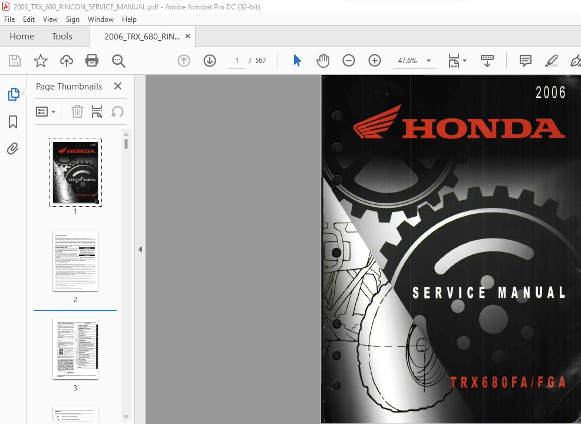Open zoom percentage dropdown arrow

click(x=429, y=60)
